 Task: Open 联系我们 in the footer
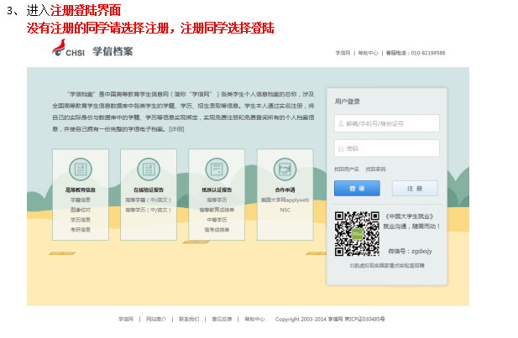(189, 320)
